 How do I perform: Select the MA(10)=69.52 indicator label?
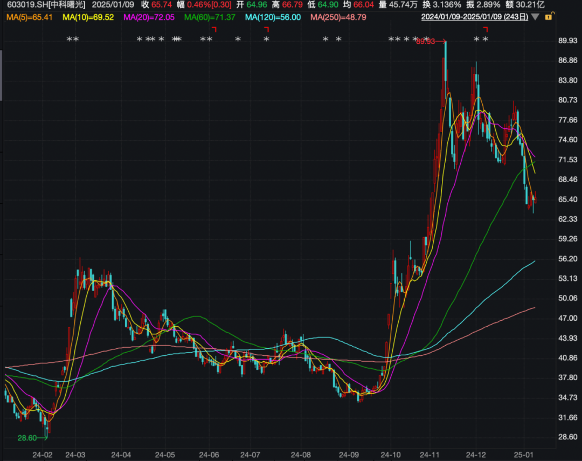88,17
